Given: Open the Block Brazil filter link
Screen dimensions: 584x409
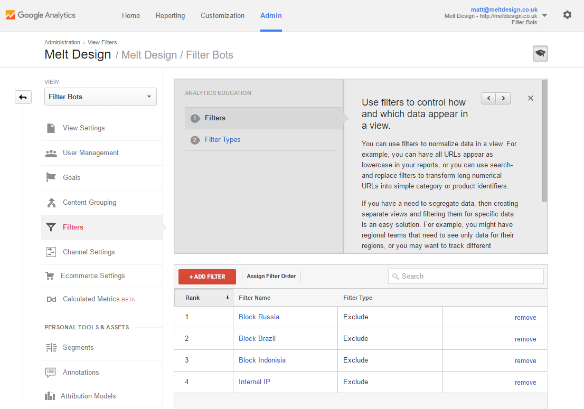Looking at the screenshot, I should click(257, 339).
